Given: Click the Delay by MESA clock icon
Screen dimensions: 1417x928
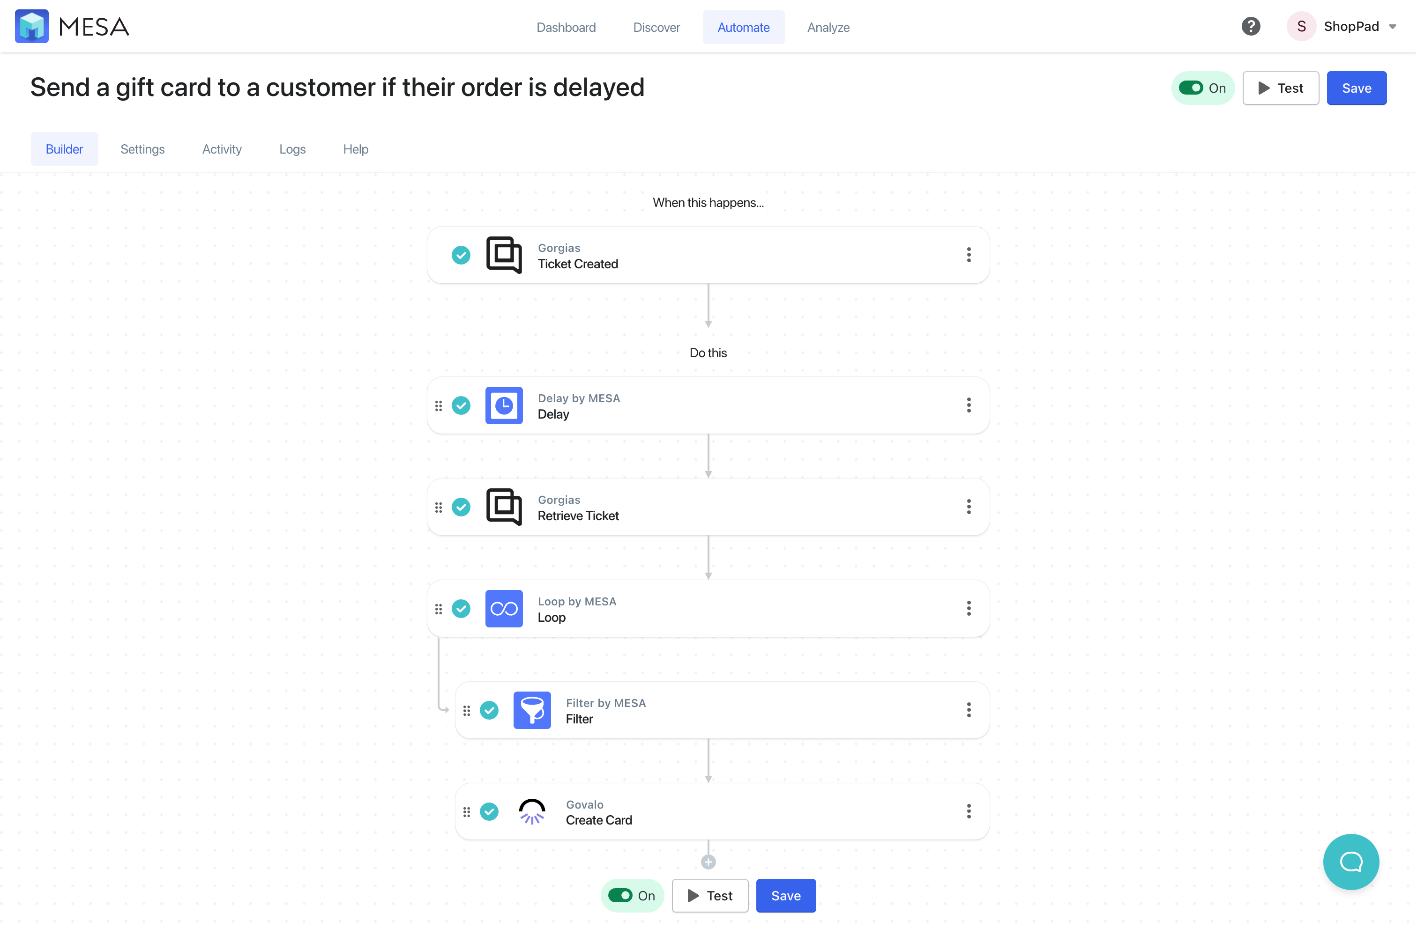Looking at the screenshot, I should coord(504,405).
